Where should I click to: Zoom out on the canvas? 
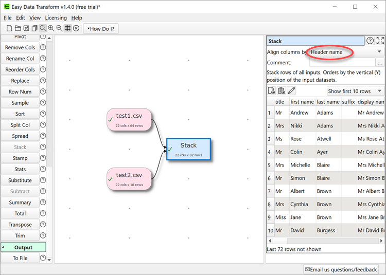(x=59, y=28)
